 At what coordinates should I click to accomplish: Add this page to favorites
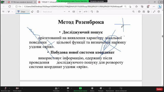click(130, 6)
